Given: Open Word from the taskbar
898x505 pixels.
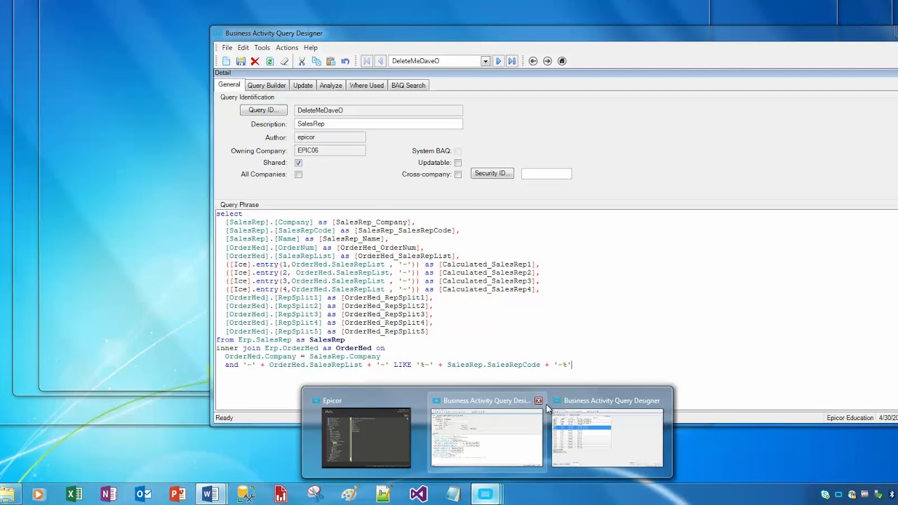Looking at the screenshot, I should pyautogui.click(x=209, y=494).
